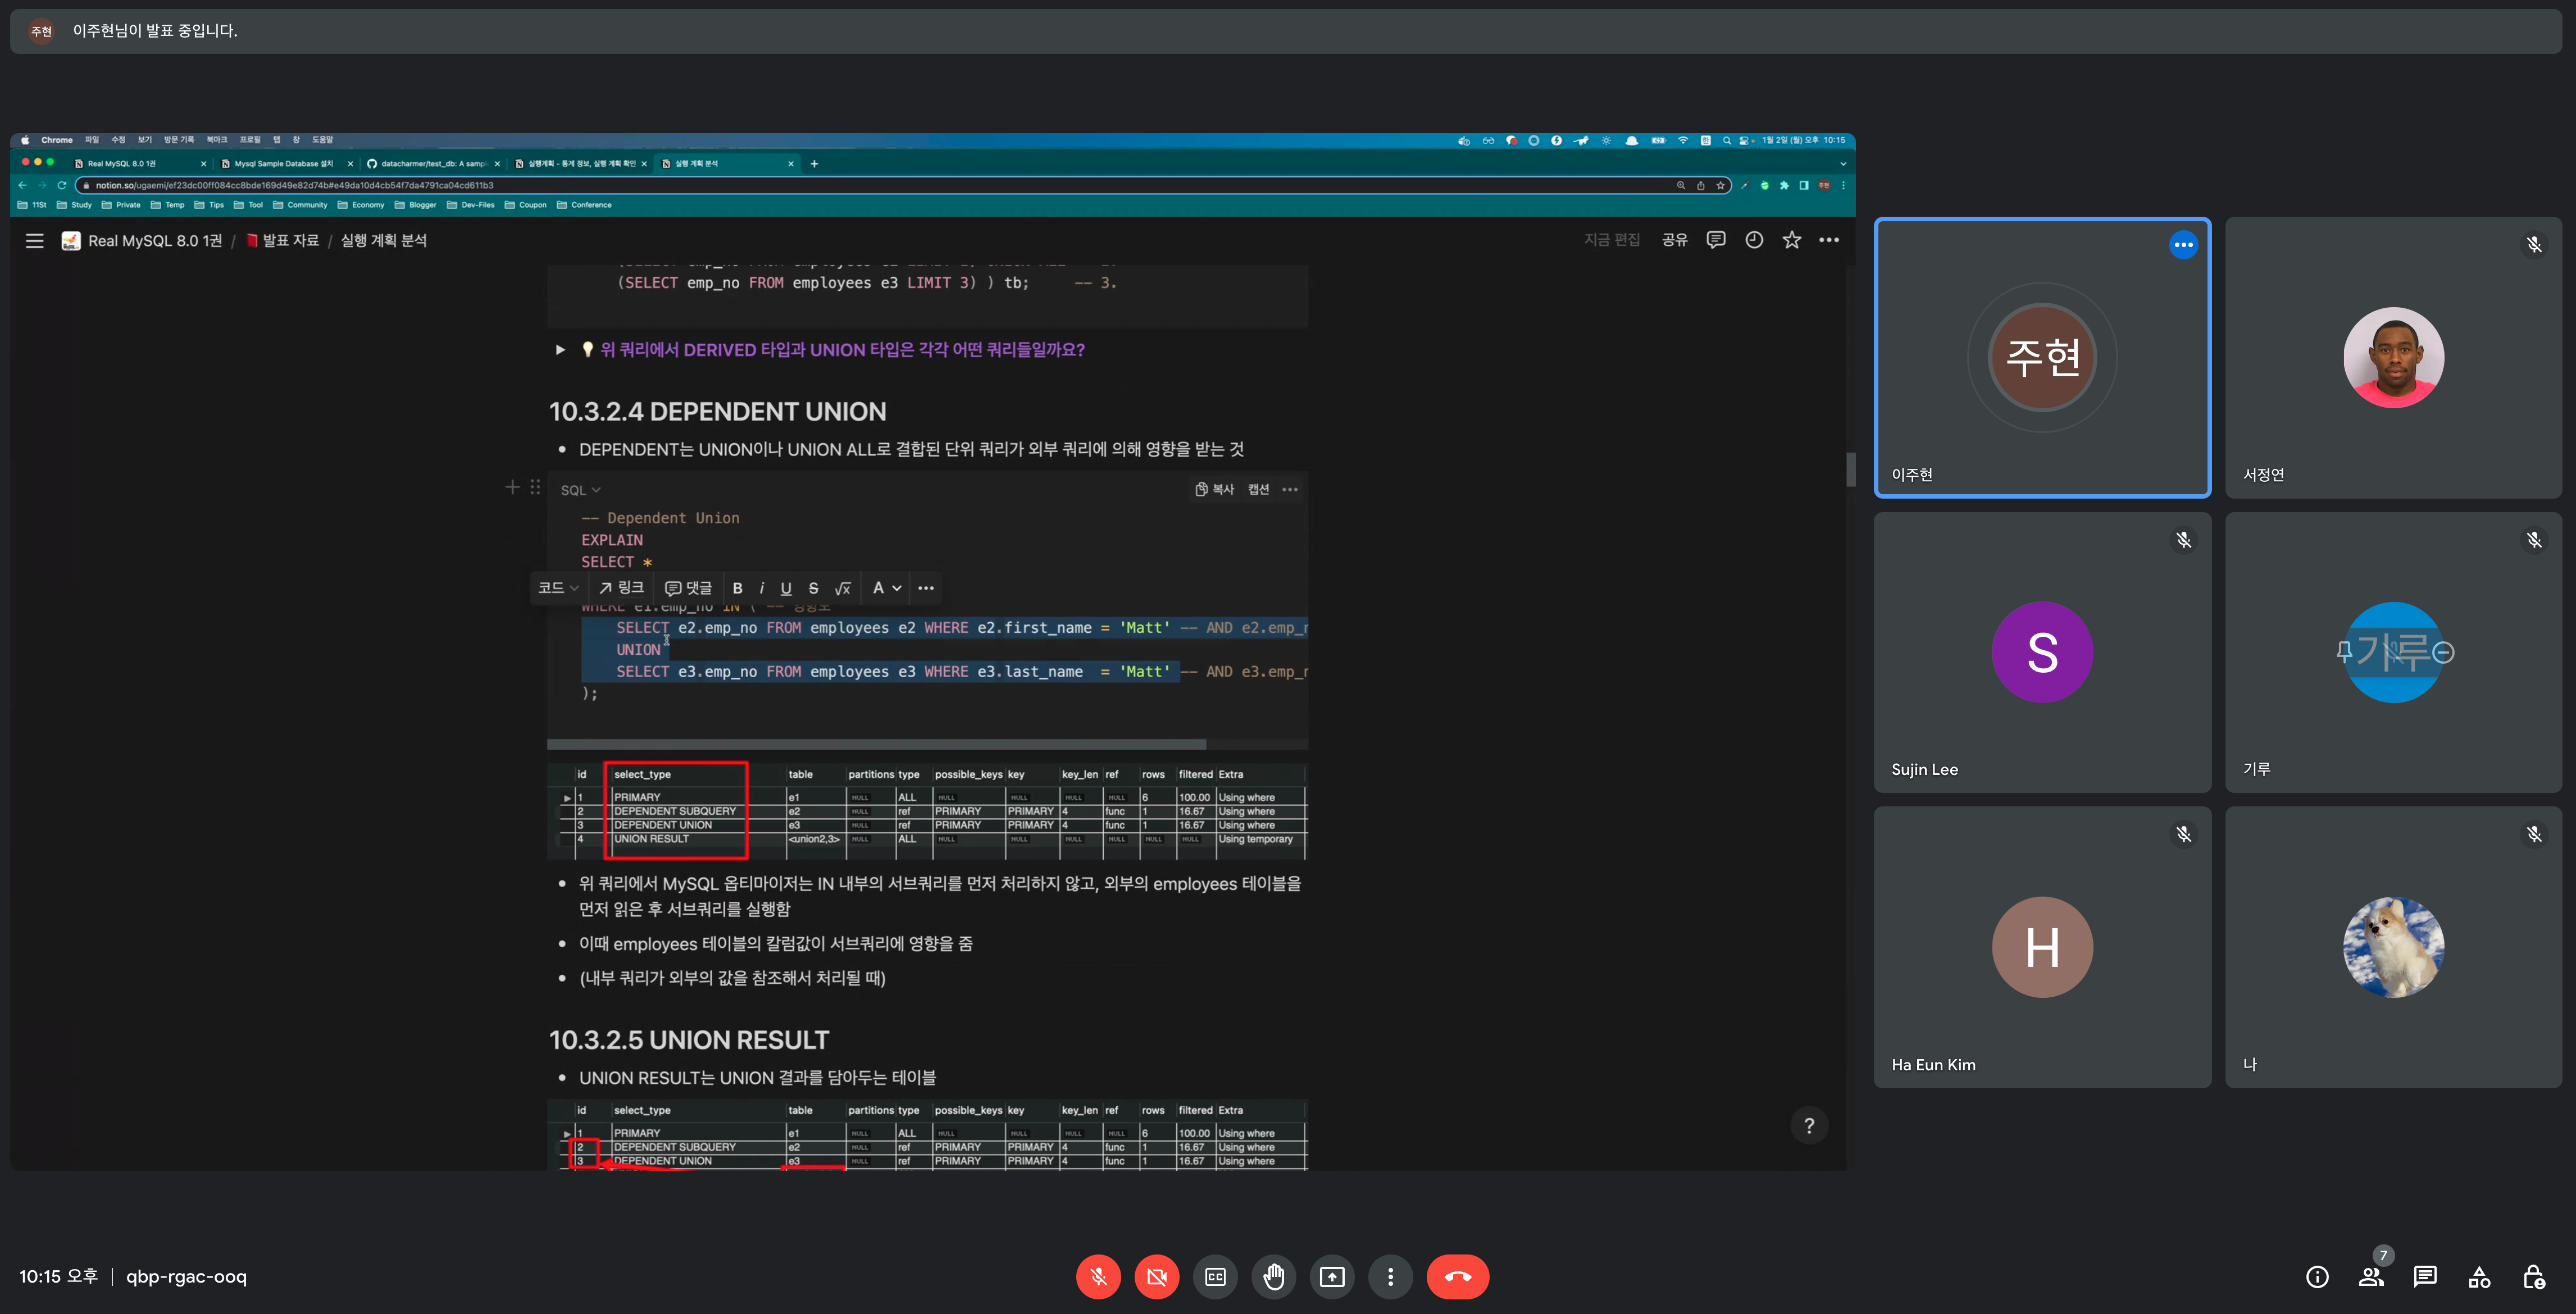Click the present-now screen share button
Image resolution: width=2576 pixels, height=1314 pixels.
(1332, 1276)
